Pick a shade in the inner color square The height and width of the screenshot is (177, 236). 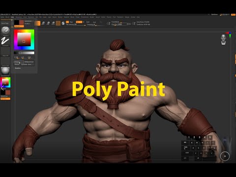click(24, 40)
